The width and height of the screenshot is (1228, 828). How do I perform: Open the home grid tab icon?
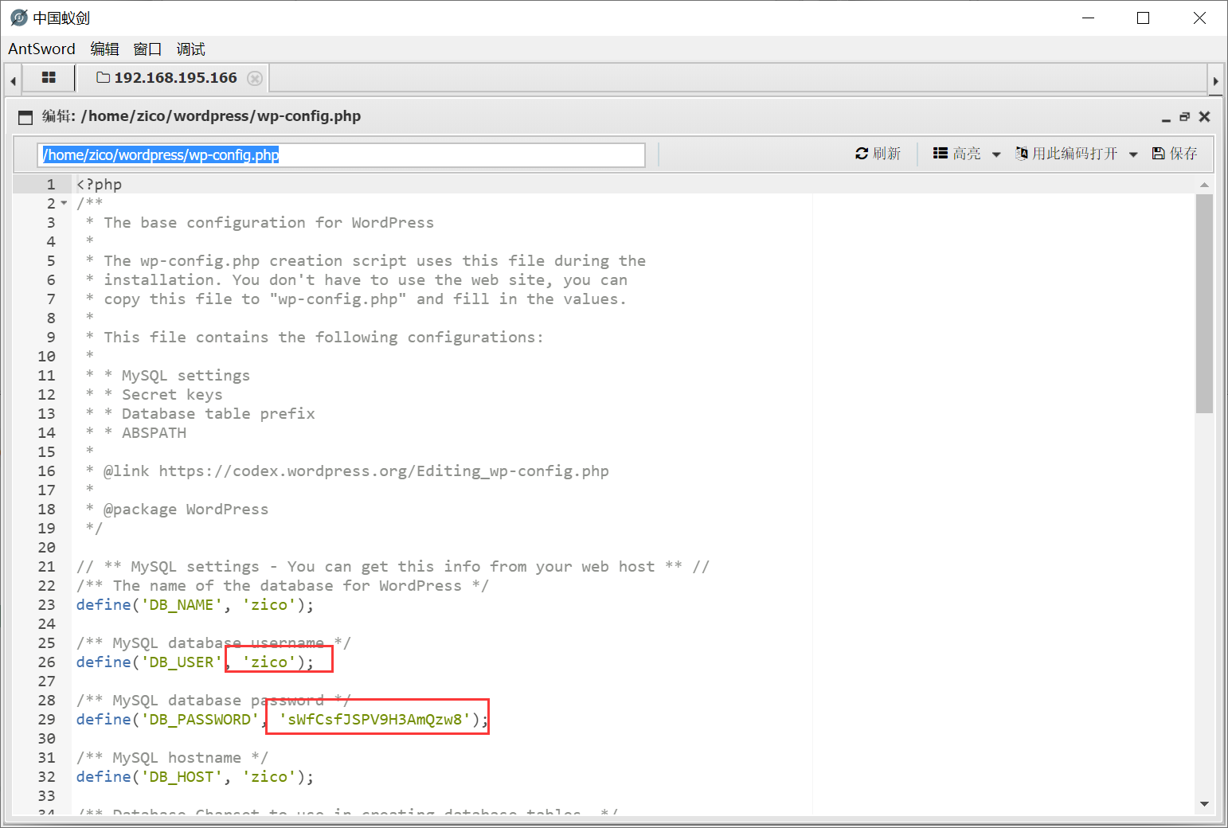(x=49, y=78)
